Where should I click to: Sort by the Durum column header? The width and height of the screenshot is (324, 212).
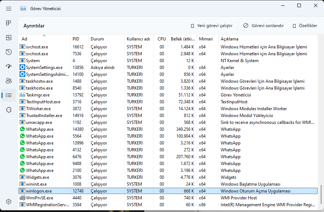click(106, 39)
